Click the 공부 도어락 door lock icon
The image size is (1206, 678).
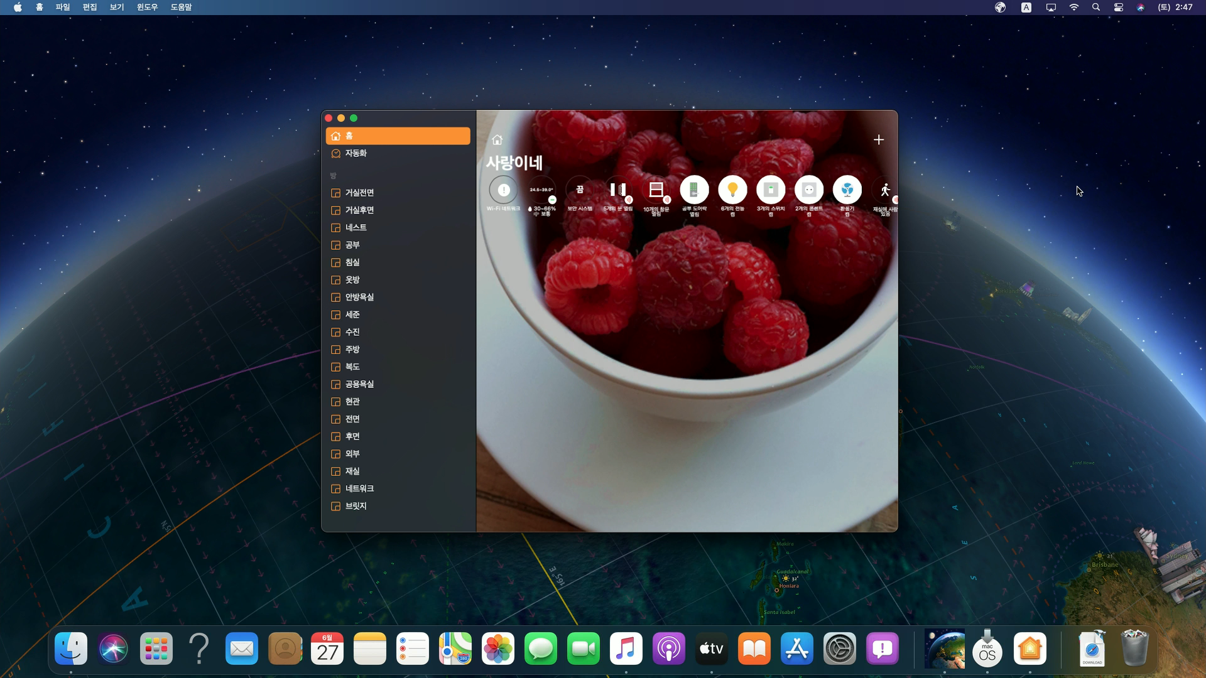(694, 190)
